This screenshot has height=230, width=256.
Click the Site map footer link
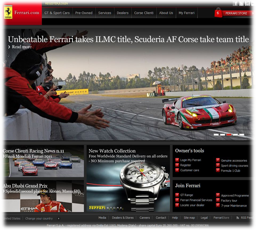[x=189, y=218]
